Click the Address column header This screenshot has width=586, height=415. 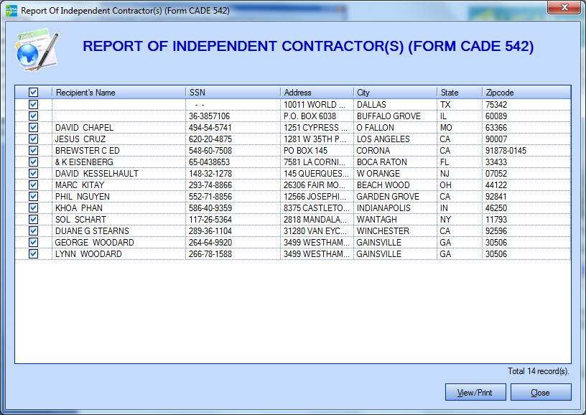(x=316, y=93)
